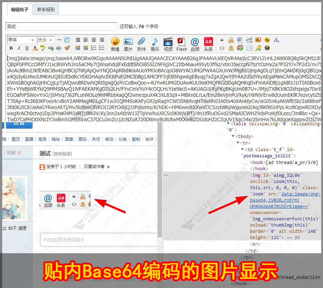Click the yellow Bg background icon
The width and height of the screenshot is (323, 288).
coord(267,40)
